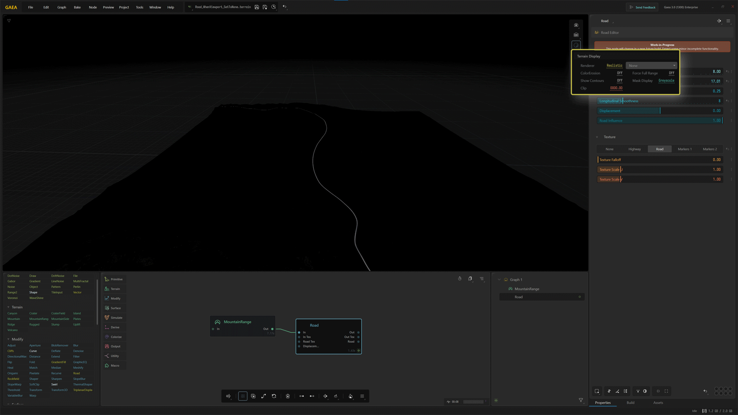The image size is (738, 415).
Task: Click the terrain display sphere icon
Action: pyautogui.click(x=576, y=45)
